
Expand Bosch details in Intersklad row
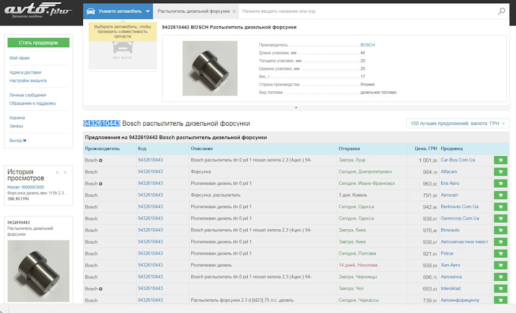(x=101, y=289)
